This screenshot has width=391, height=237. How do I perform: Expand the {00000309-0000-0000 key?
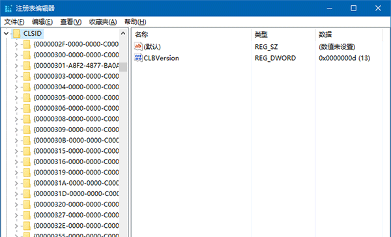click(16, 130)
